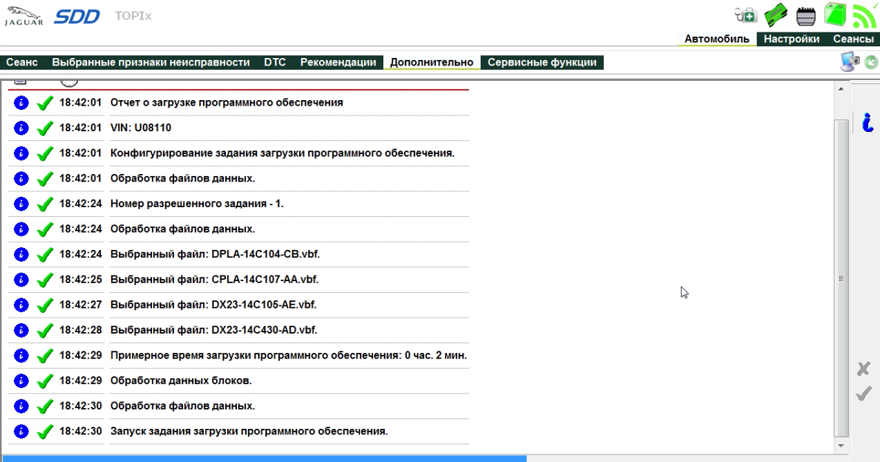Open Выбранные признаки неисправности tab
The image size is (880, 462).
(151, 62)
